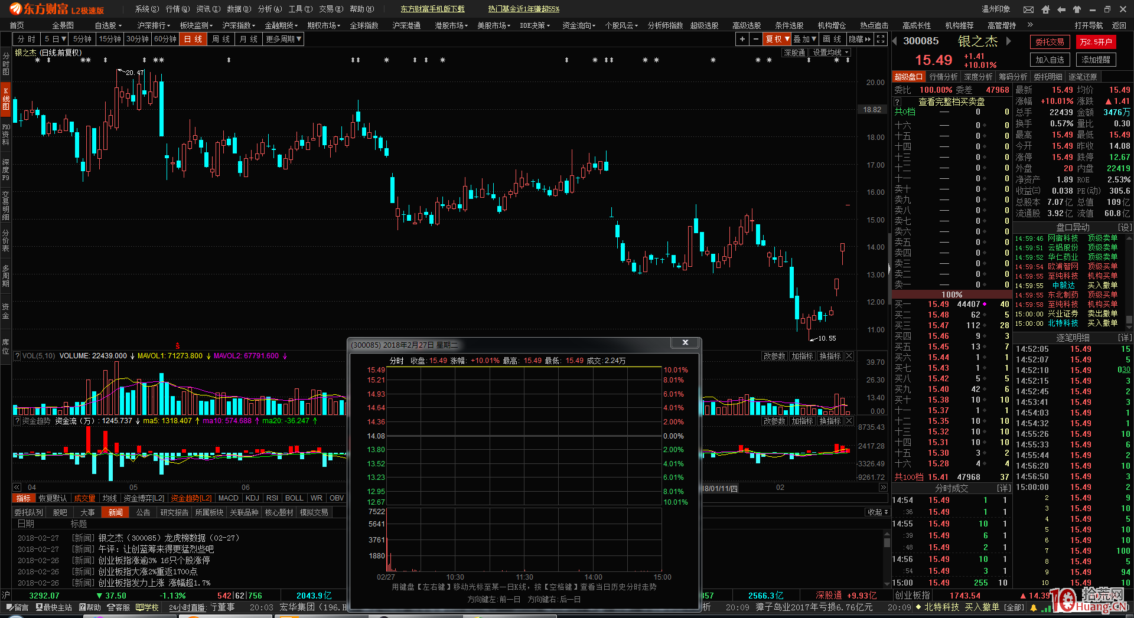Viewport: 1134px width, 618px height.
Task: Close the 资金趋势 indicator pane with X
Action: tap(849, 421)
